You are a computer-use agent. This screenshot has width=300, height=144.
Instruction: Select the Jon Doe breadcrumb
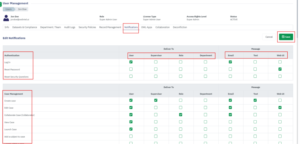point(22,9)
